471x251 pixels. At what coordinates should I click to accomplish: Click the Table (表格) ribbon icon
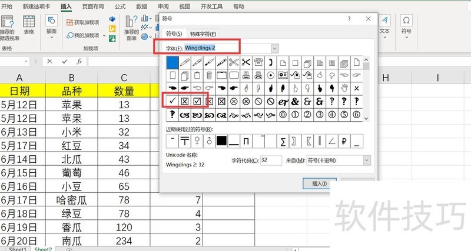(x=28, y=25)
